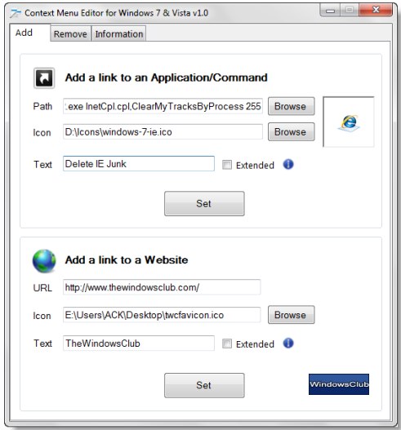Open the Information tab
Image resolution: width=401 pixels, height=430 pixels.
point(119,34)
